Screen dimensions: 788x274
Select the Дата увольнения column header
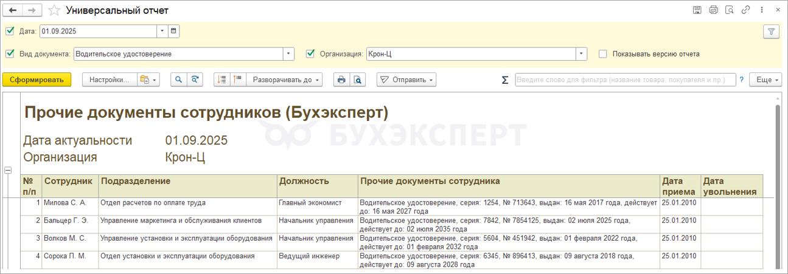click(x=731, y=186)
